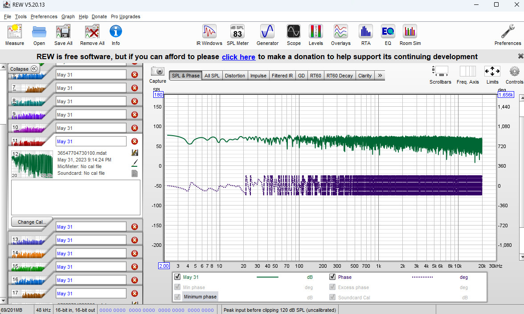524x314 pixels.
Task: Click the Measure toolbar icon
Action: 15,32
